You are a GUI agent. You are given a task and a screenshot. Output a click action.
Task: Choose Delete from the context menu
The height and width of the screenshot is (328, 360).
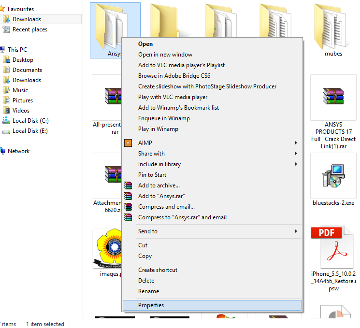(212, 281)
